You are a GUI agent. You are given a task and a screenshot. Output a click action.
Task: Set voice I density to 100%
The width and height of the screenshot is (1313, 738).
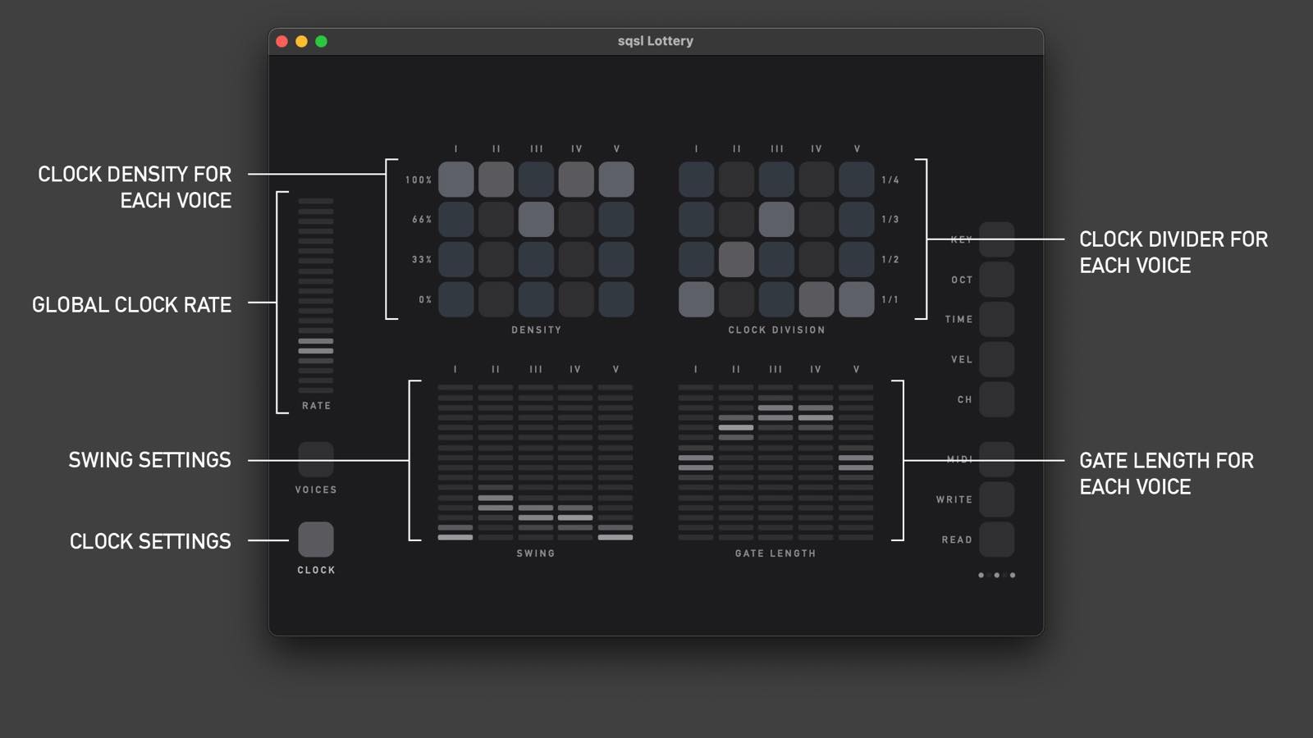(x=455, y=180)
